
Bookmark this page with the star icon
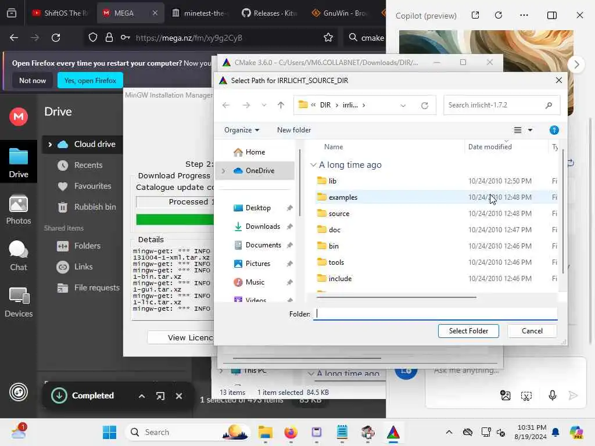pos(328,38)
